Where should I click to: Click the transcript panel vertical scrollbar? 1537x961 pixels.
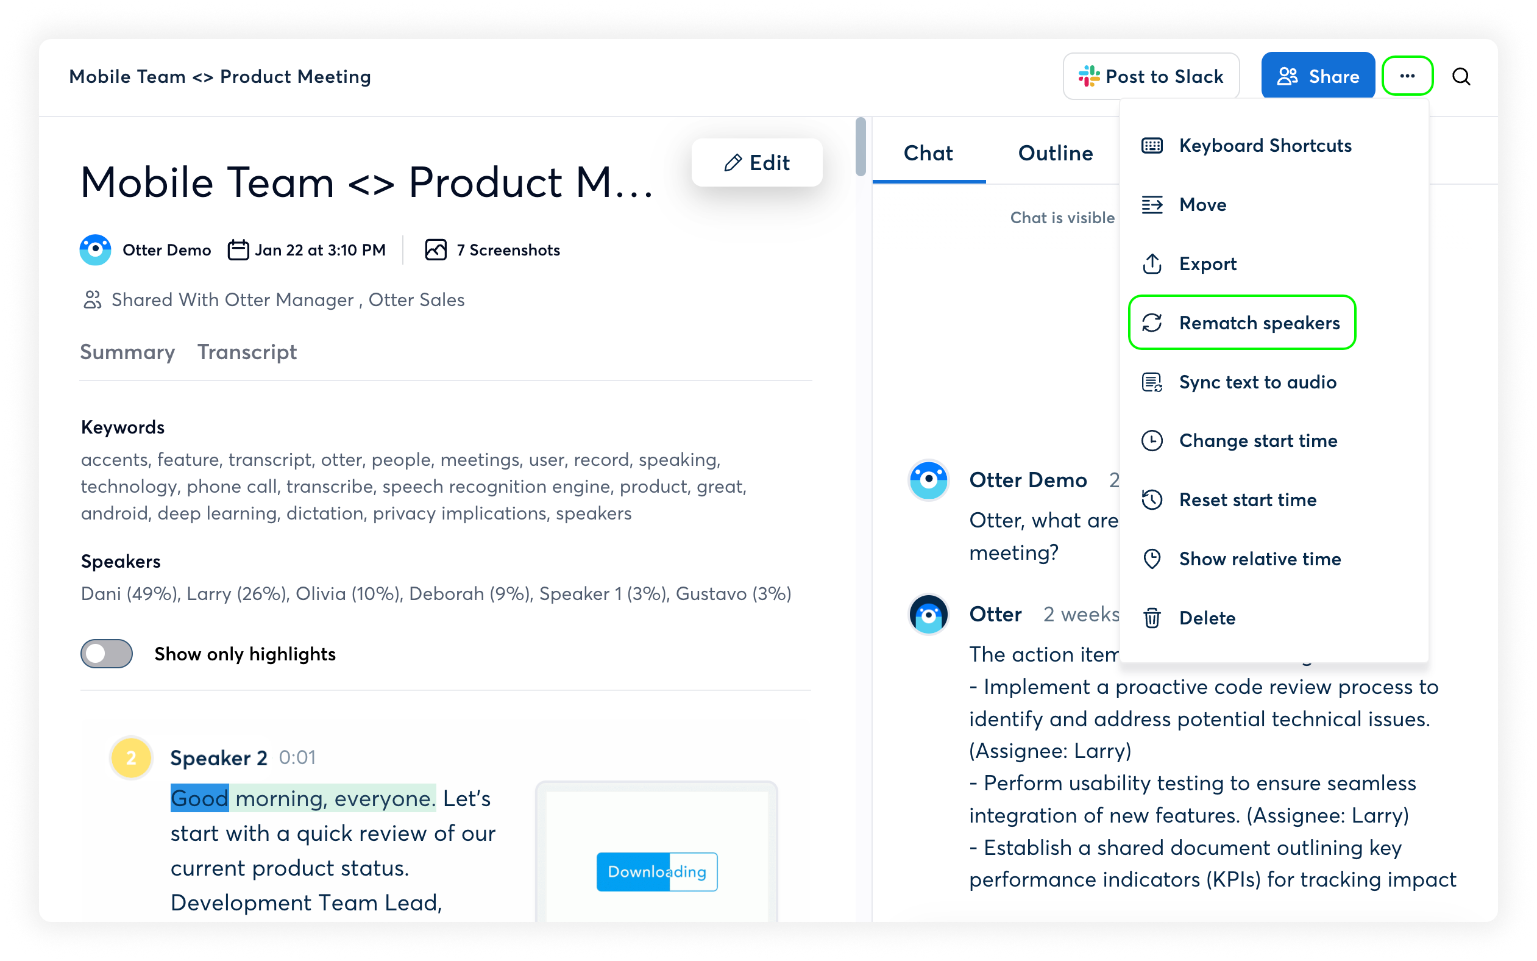point(861,147)
